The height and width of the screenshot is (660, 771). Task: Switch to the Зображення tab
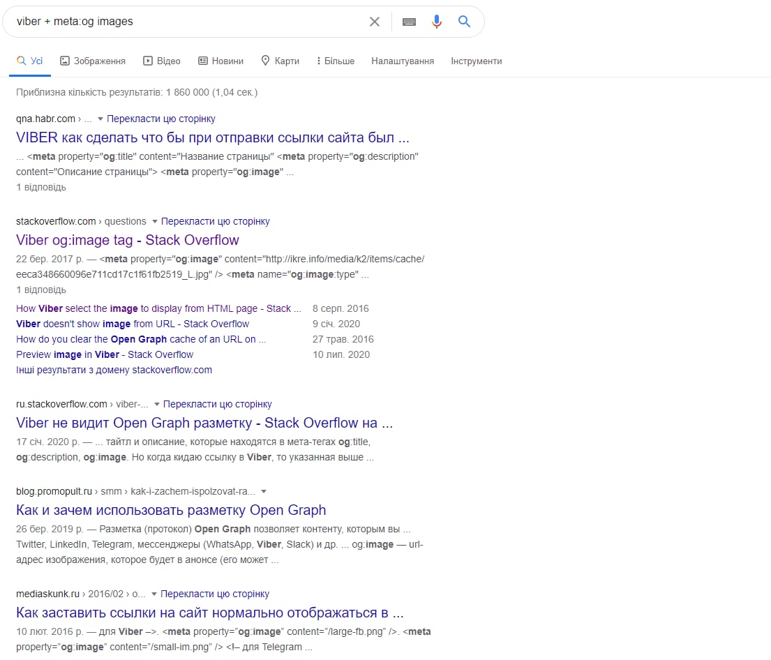coord(93,61)
